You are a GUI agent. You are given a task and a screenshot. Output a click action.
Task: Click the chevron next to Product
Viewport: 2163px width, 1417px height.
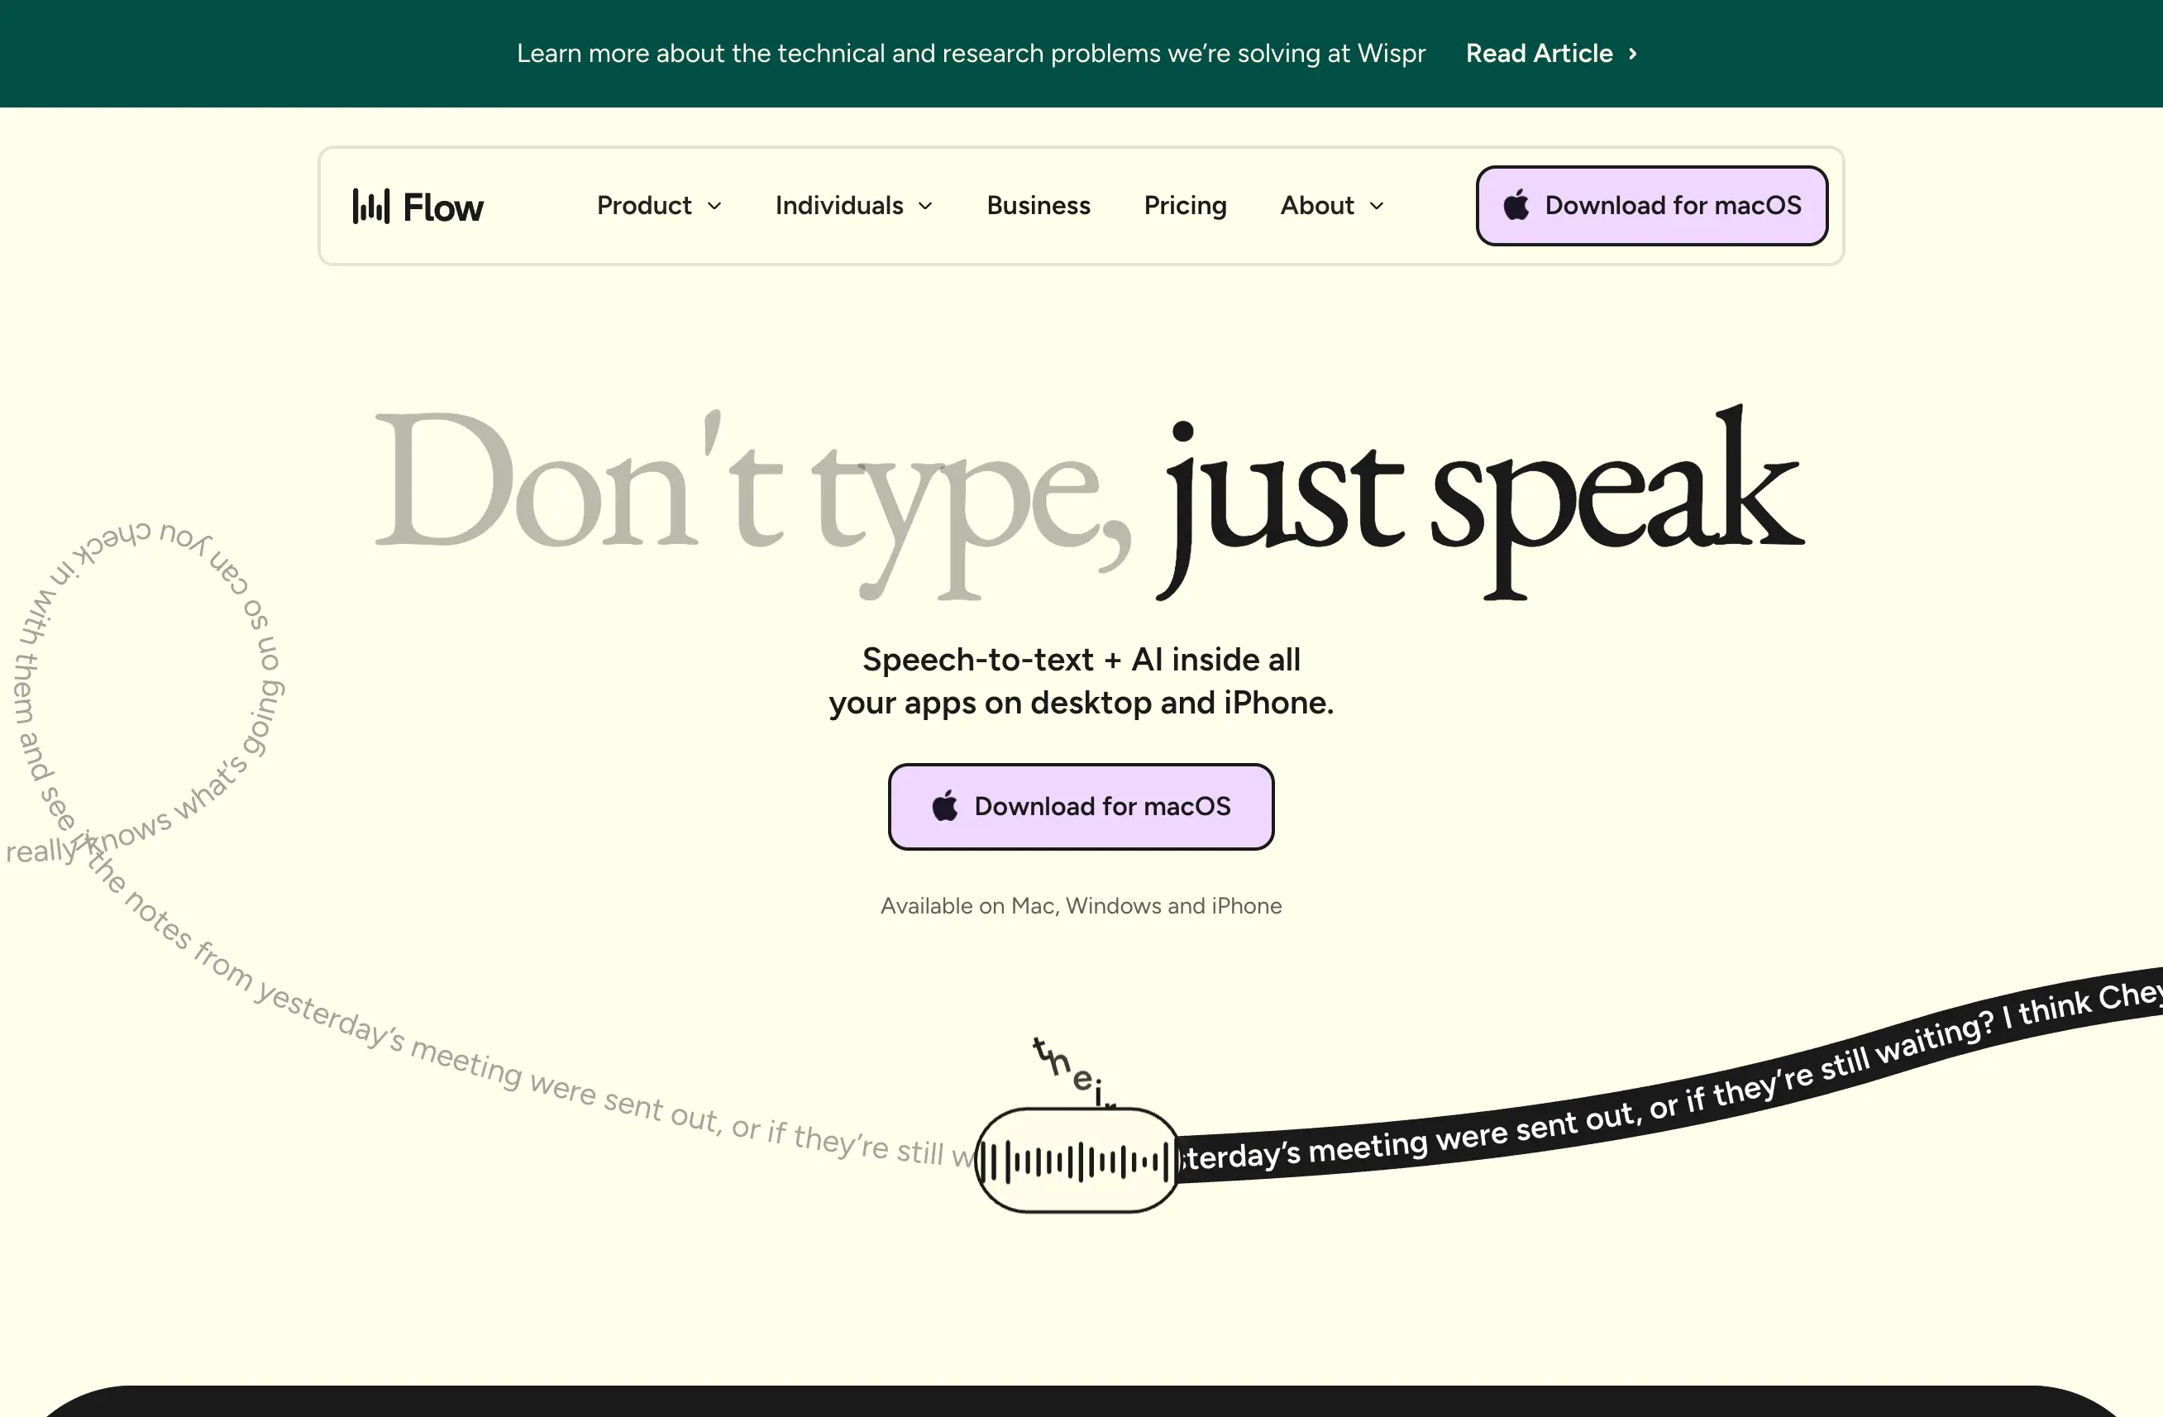714,207
